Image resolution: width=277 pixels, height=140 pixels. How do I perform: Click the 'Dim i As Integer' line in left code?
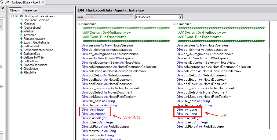coord(93,110)
